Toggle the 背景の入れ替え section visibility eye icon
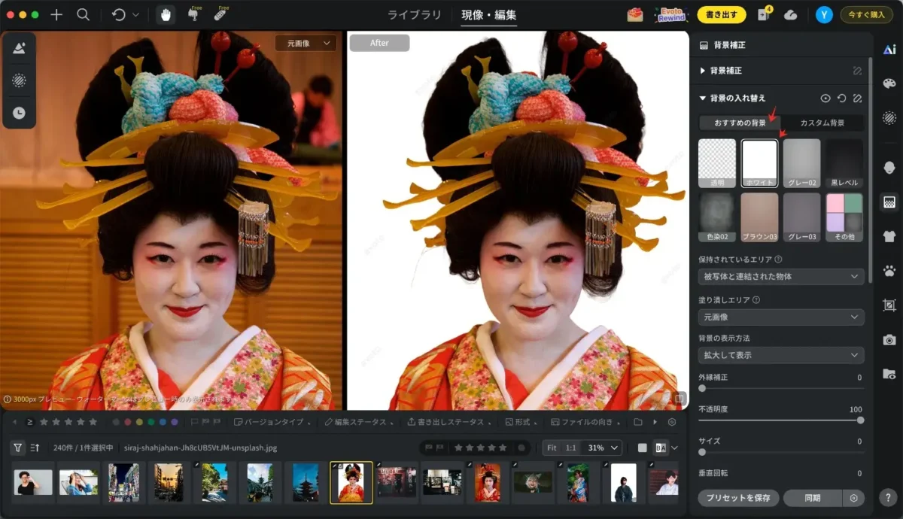 coord(825,98)
